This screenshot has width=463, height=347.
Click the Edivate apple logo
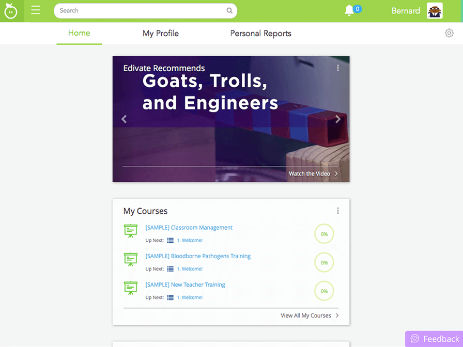point(11,11)
